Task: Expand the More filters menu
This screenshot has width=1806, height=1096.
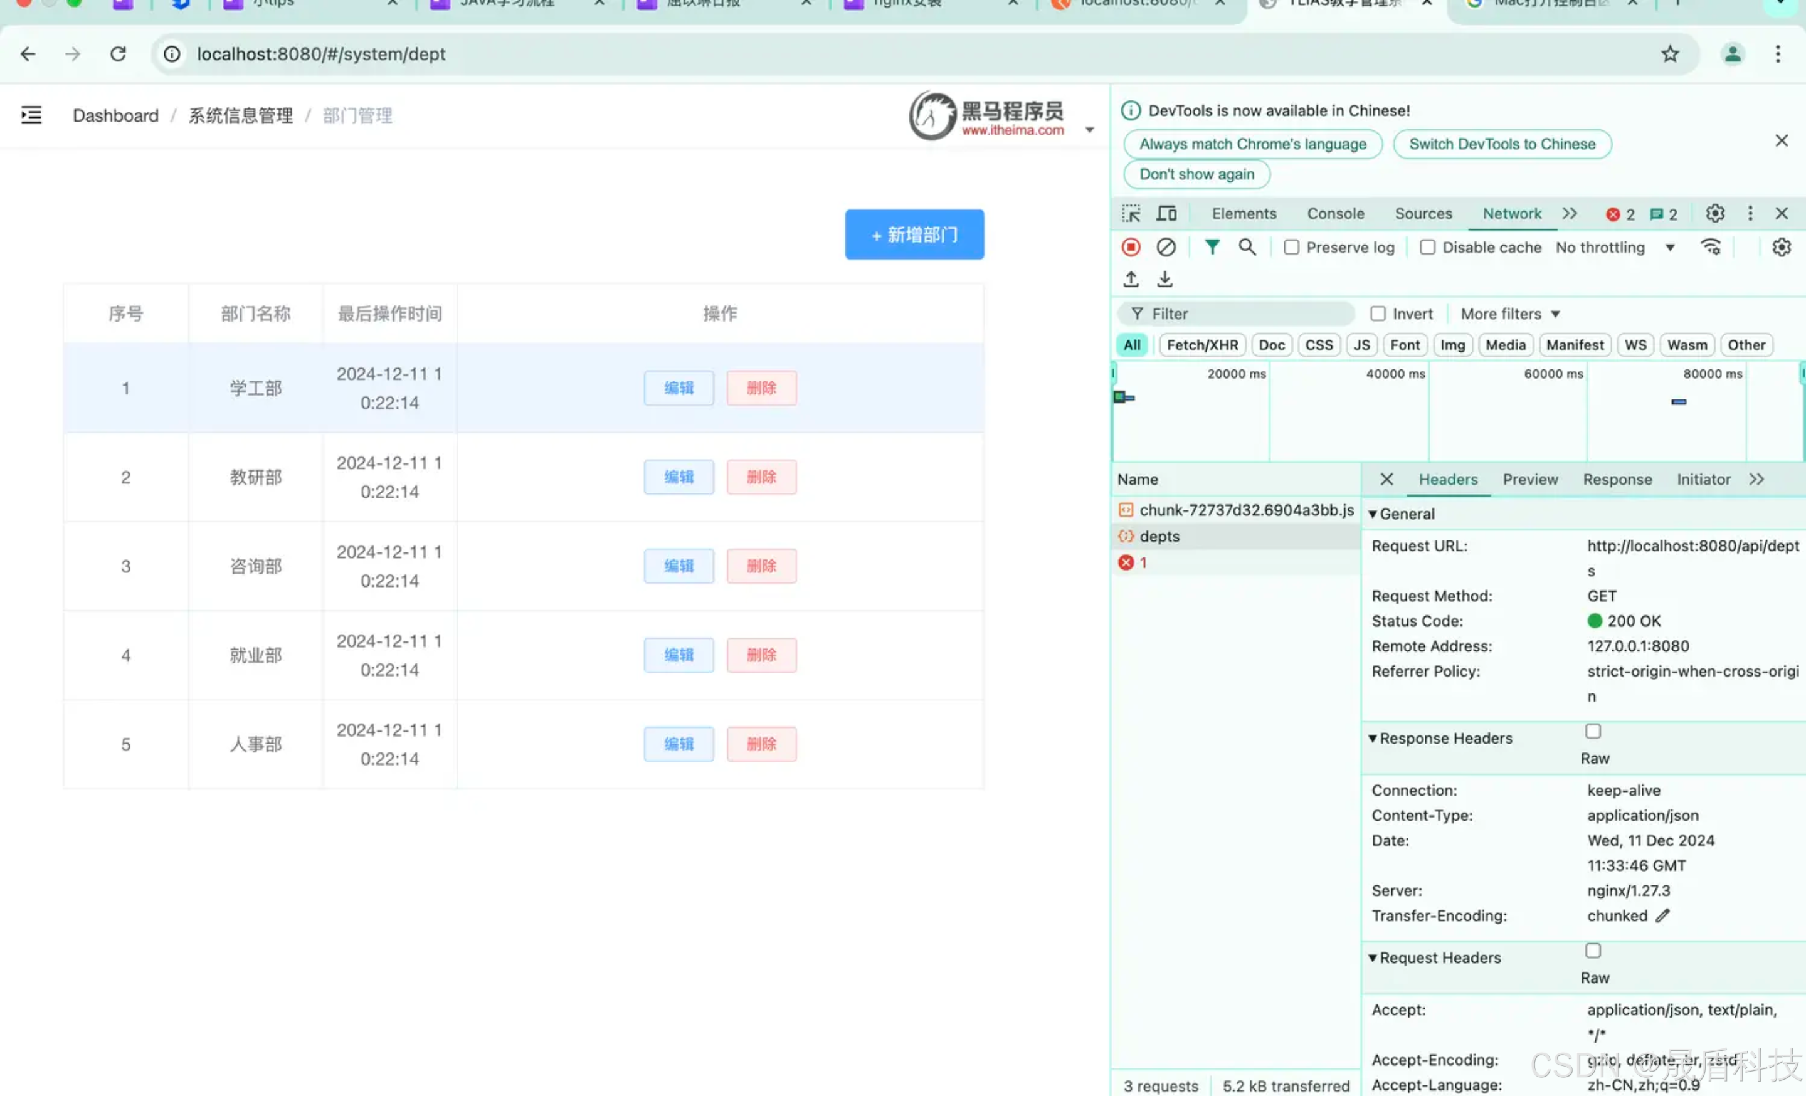Action: [1509, 314]
